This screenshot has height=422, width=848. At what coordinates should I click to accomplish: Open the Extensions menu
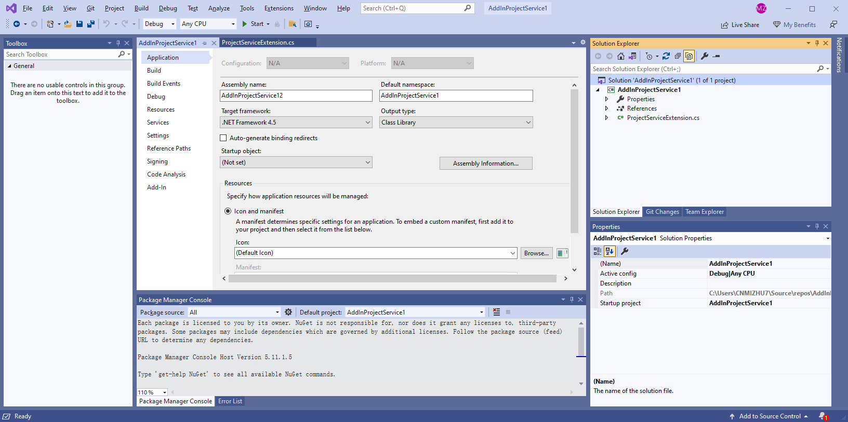point(279,8)
